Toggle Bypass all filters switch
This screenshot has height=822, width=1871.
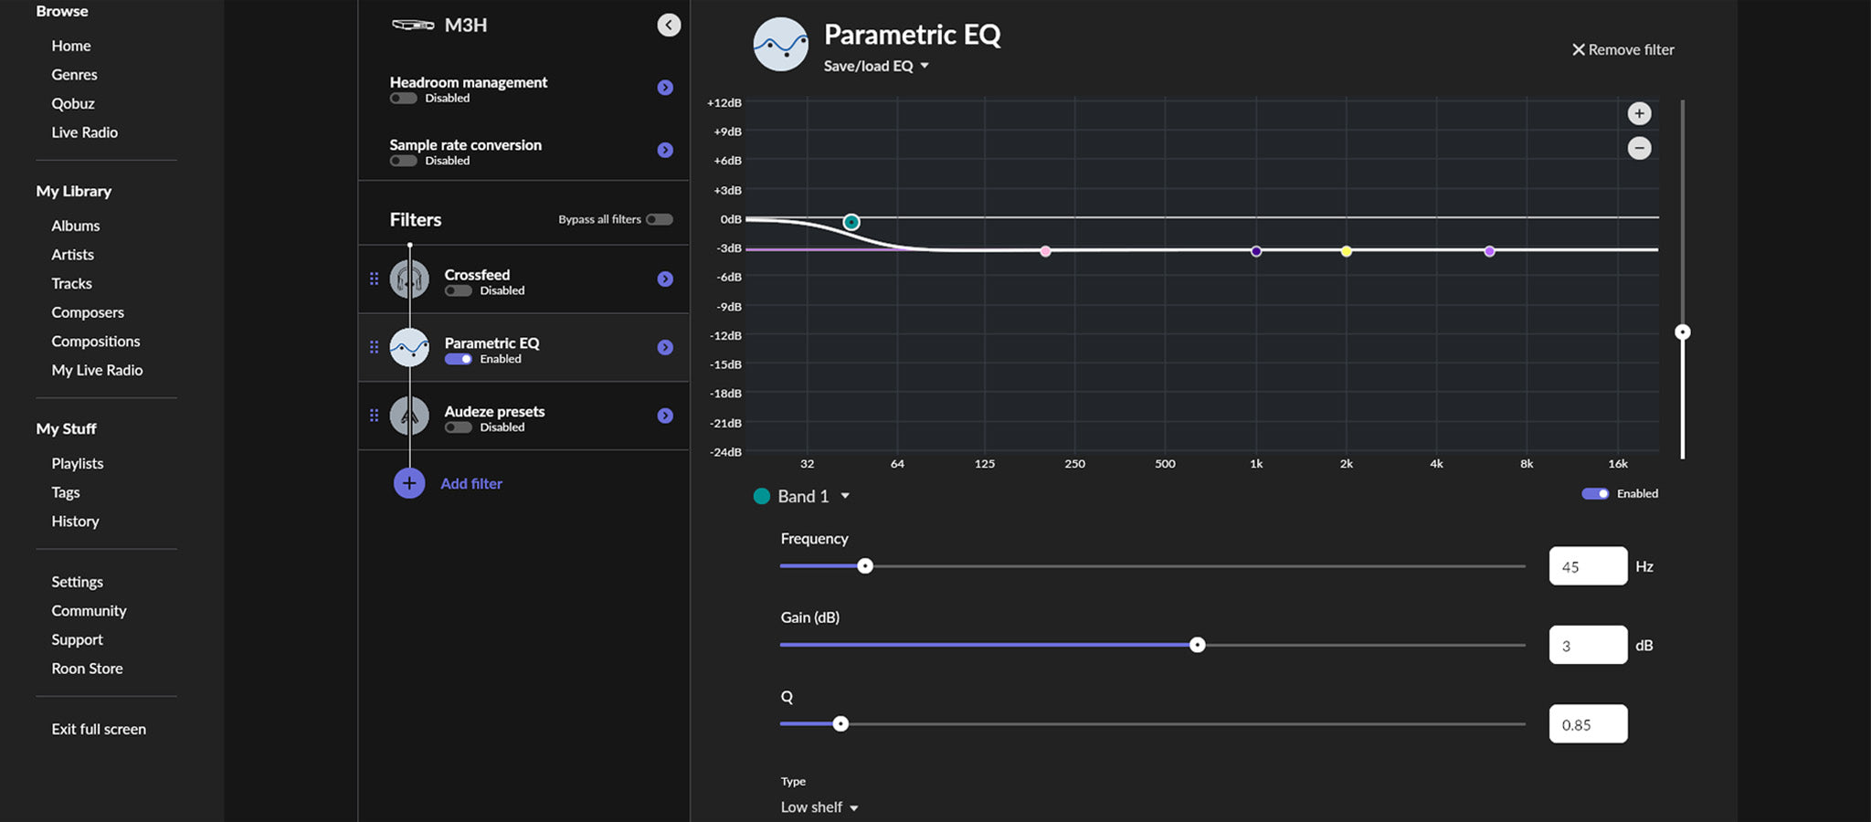(x=660, y=219)
